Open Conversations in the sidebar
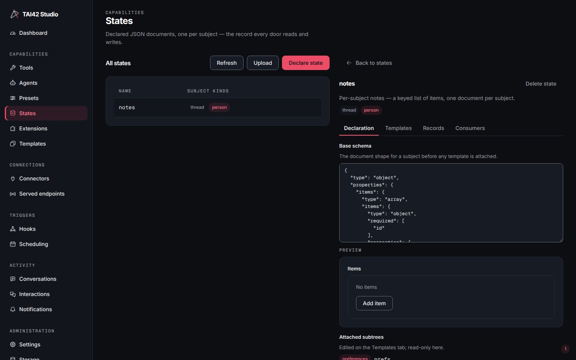 click(x=46, y=279)
